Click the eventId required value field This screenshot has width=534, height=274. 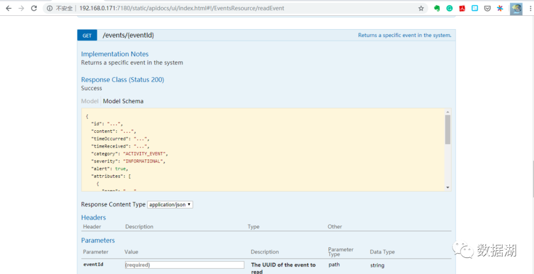point(184,265)
